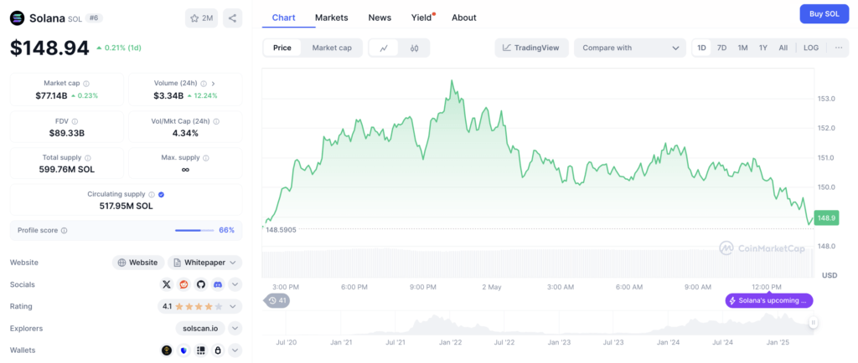The height and width of the screenshot is (363, 858).
Task: Expand the Wallets list chevron
Action: pyautogui.click(x=235, y=350)
